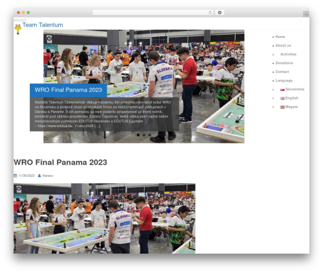
Task: Click the author user icon
Action: pyautogui.click(x=39, y=176)
